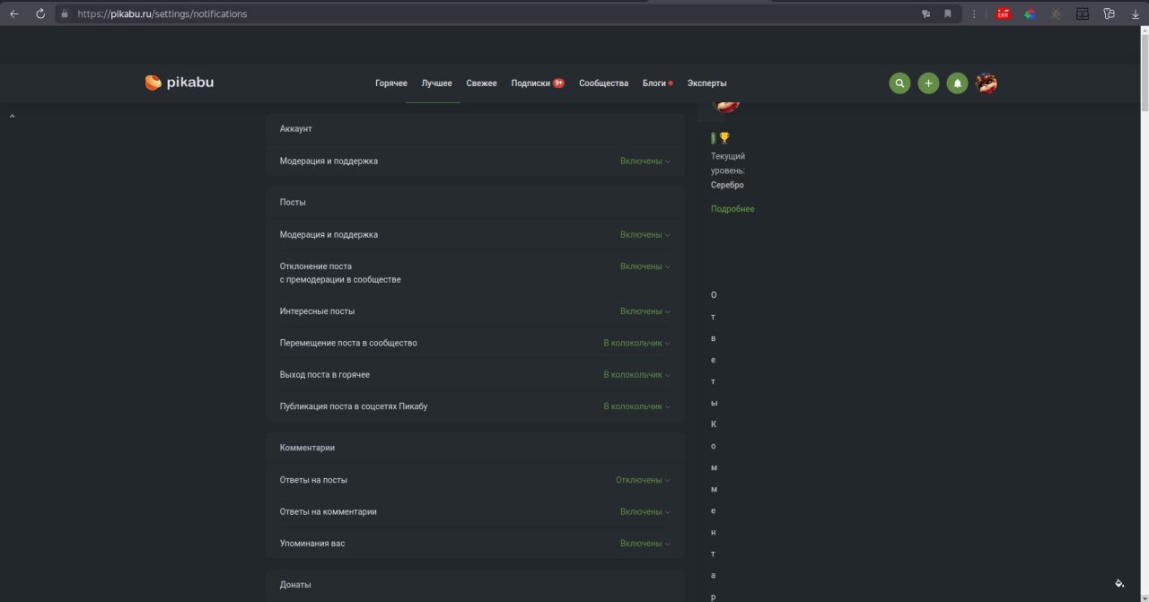Bookmark this page using the bookmark icon
The width and height of the screenshot is (1149, 602).
[947, 13]
